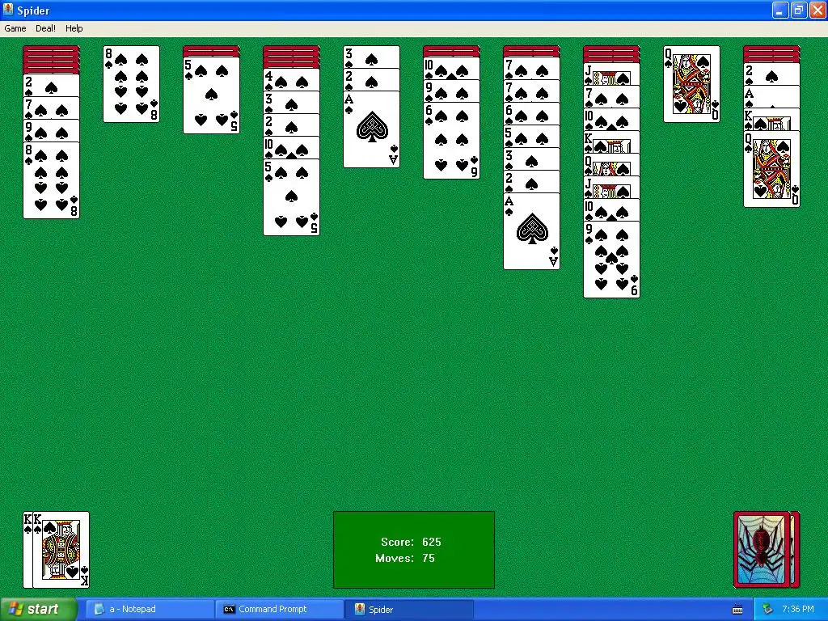Select bottom 5 of spades in fourth column

(x=291, y=197)
